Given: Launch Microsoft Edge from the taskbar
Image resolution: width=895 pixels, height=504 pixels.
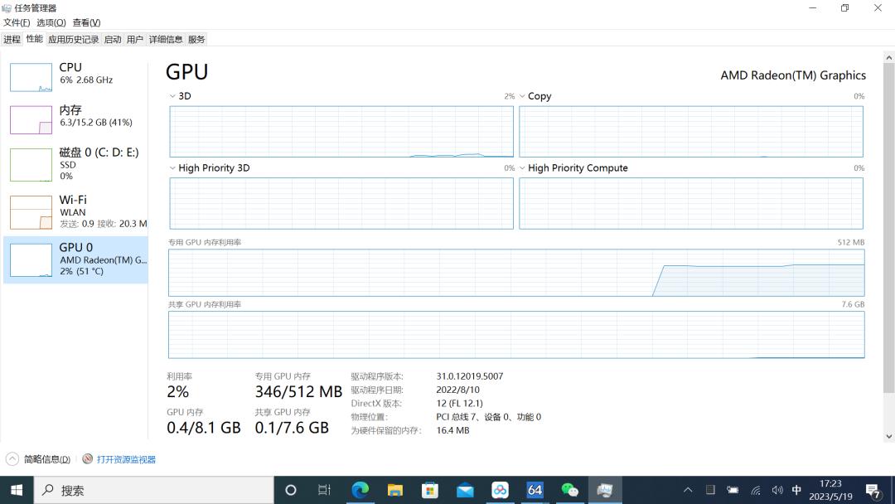Looking at the screenshot, I should click(x=360, y=490).
